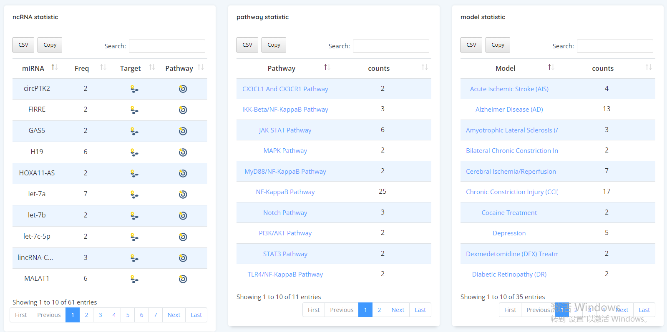Click Last in pathway table pagination
The height and width of the screenshot is (332, 667).
[x=420, y=310]
